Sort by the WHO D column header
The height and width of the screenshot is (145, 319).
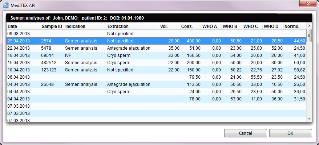(273, 26)
